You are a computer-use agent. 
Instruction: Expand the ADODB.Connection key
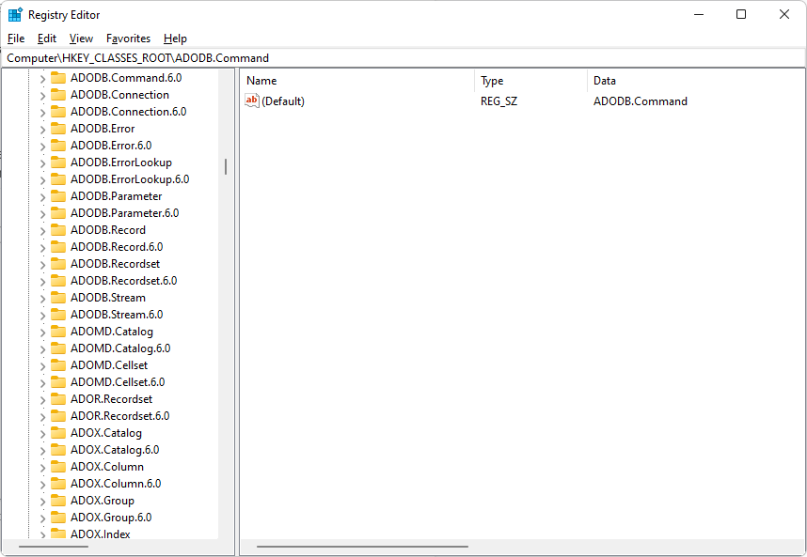(x=42, y=96)
